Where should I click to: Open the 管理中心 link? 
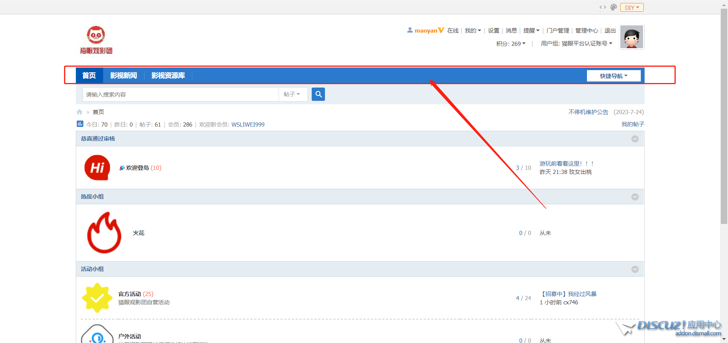[587, 30]
